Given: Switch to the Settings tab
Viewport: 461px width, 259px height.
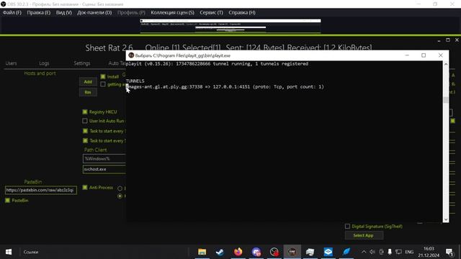Looking at the screenshot, I should 82,63.
